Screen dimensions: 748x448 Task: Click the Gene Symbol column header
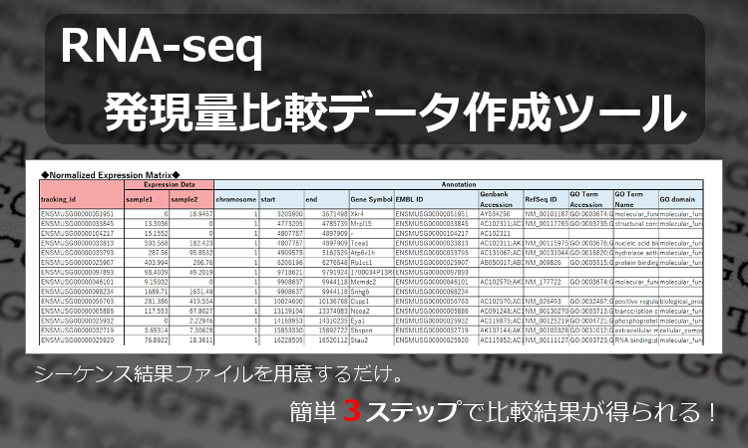click(371, 199)
